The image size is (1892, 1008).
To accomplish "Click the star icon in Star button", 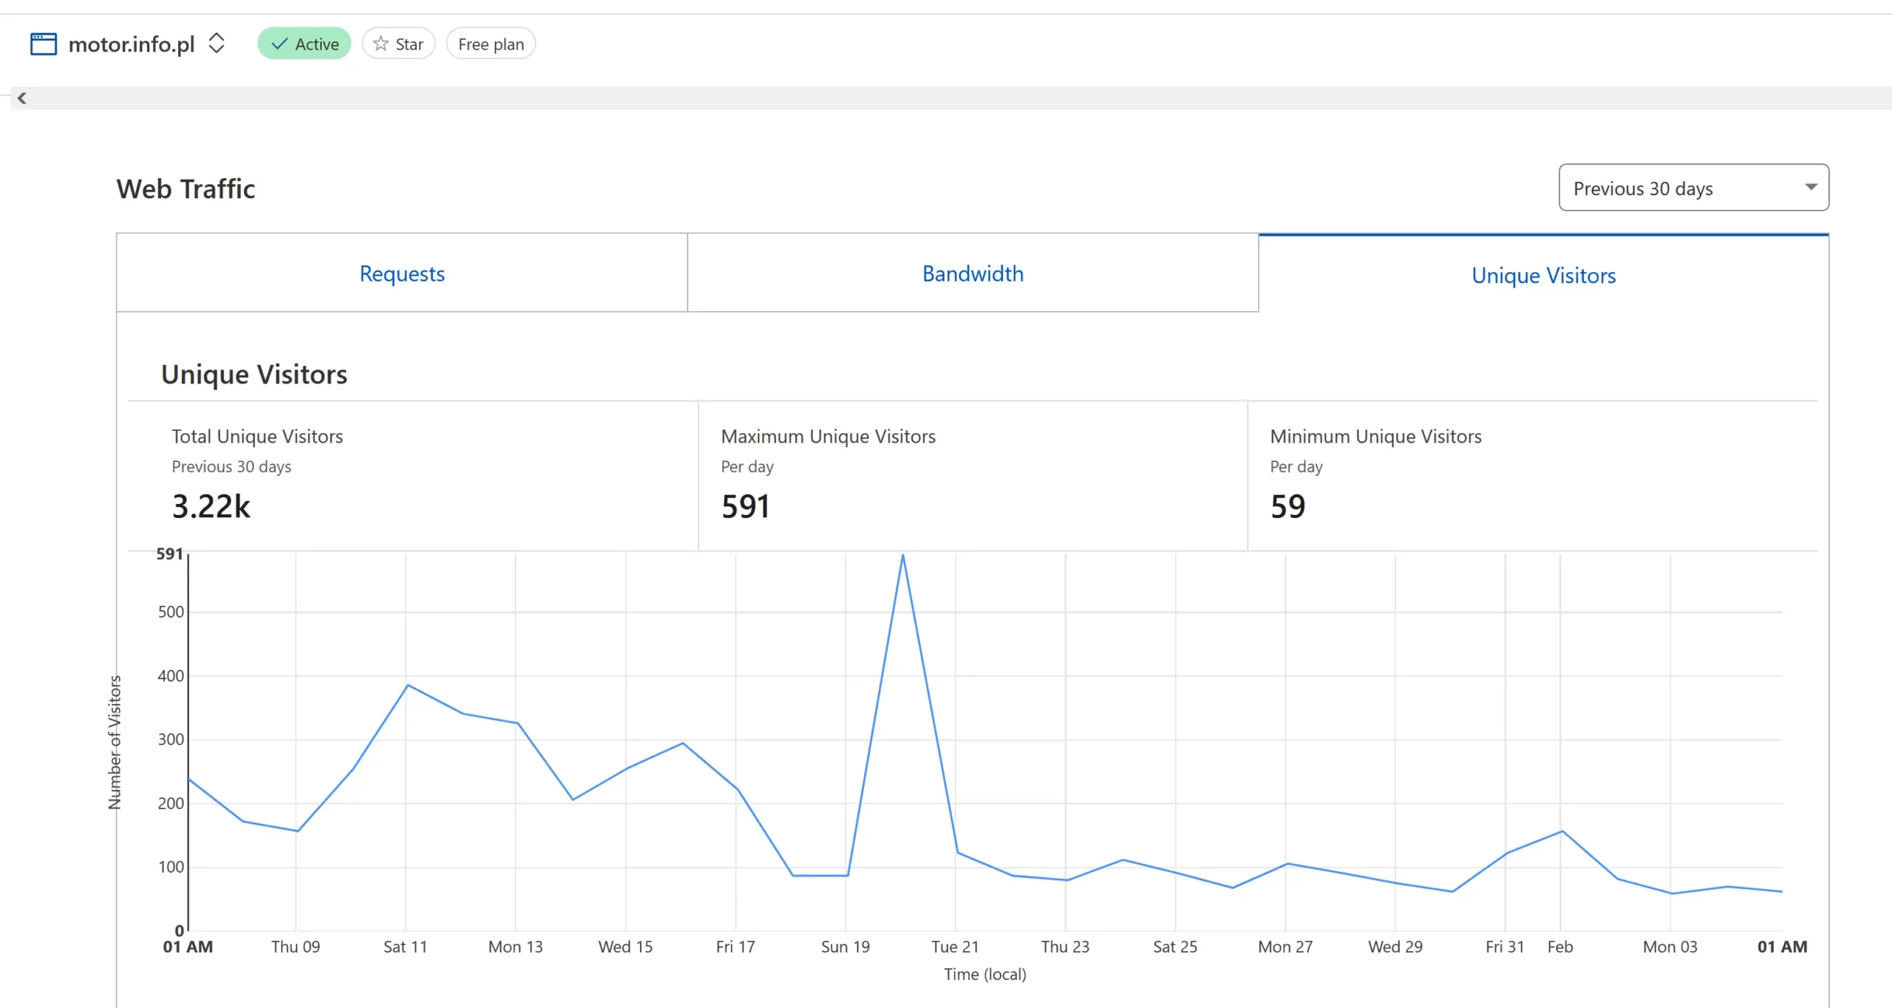I will click(x=381, y=44).
